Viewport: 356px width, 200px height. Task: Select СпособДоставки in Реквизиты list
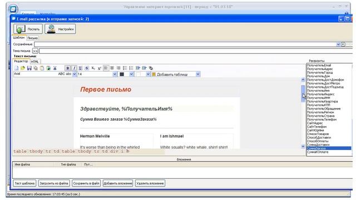(319, 138)
